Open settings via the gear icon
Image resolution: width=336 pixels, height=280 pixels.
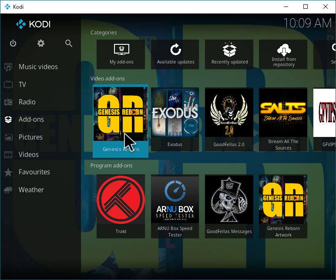point(41,43)
